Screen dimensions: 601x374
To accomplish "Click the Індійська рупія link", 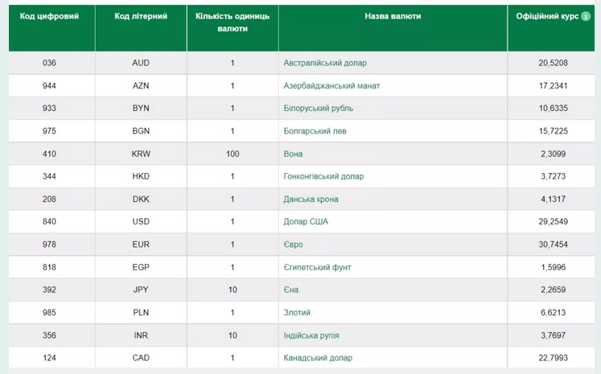I will pyautogui.click(x=315, y=335).
